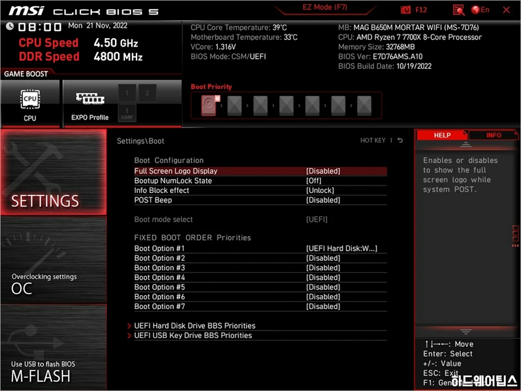Change Bootup NumLock State value
The height and width of the screenshot is (391, 521).
(x=313, y=181)
